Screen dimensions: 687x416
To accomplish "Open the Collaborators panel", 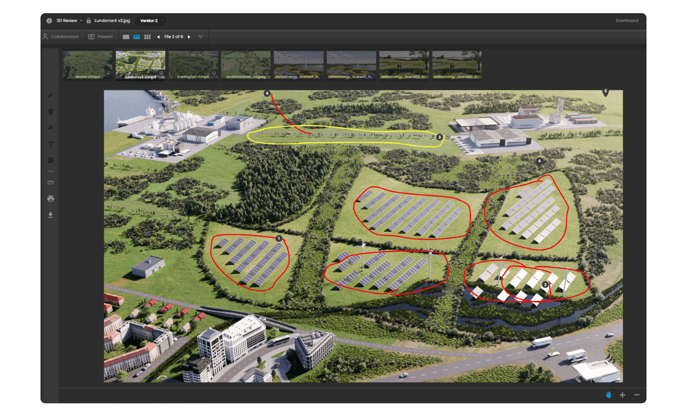I will 61,37.
